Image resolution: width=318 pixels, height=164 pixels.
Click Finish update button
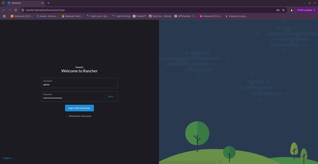306,10
